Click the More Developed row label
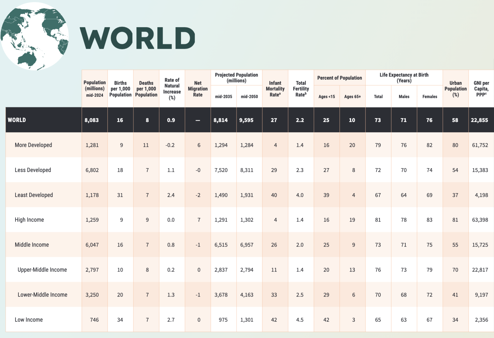Screen dimensions: 494x338 [33, 145]
